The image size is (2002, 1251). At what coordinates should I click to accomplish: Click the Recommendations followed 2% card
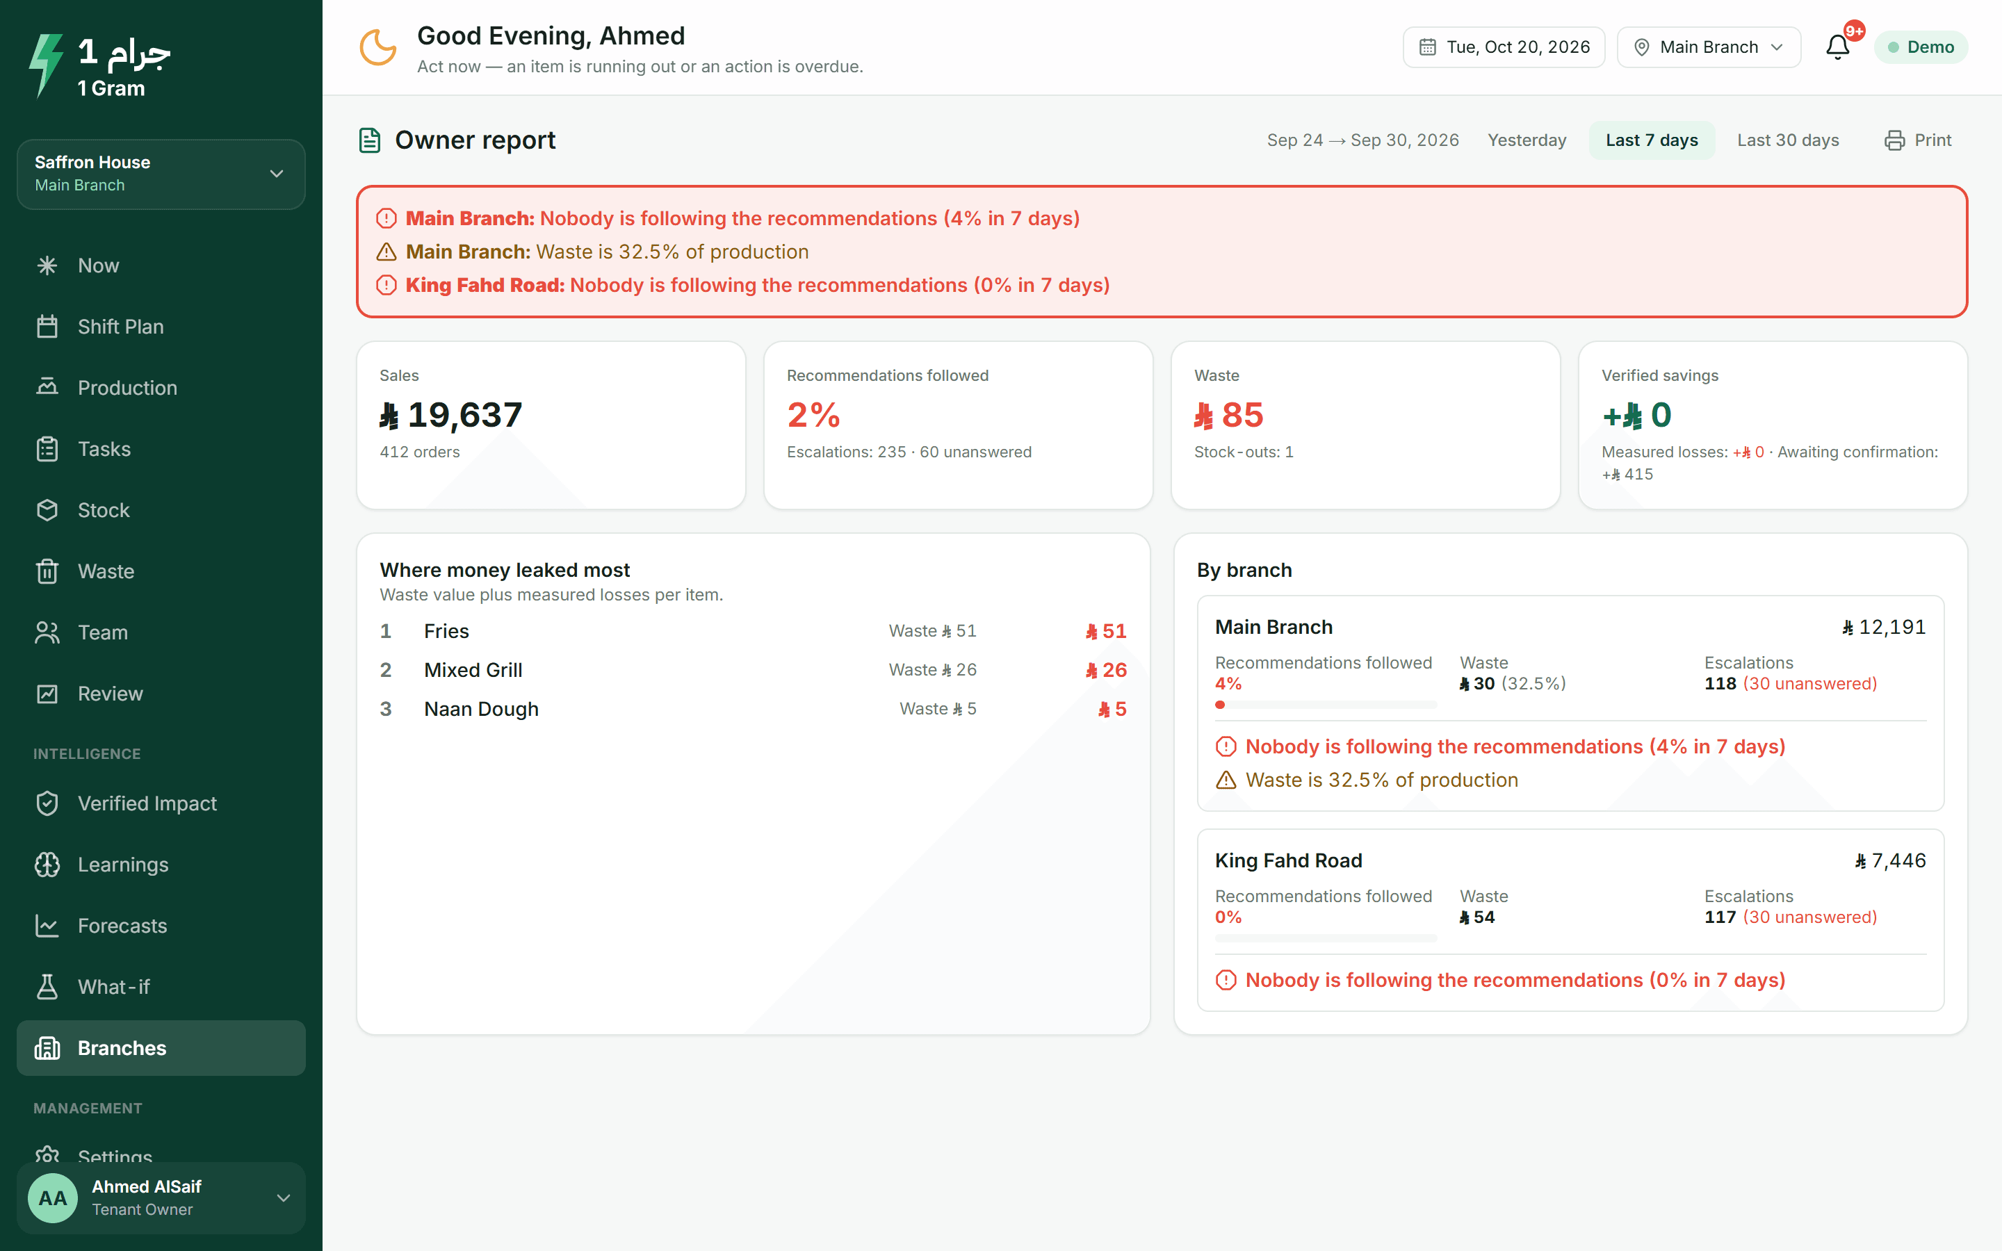coord(958,425)
